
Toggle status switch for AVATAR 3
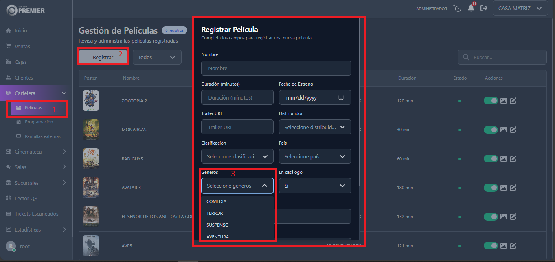click(x=491, y=188)
